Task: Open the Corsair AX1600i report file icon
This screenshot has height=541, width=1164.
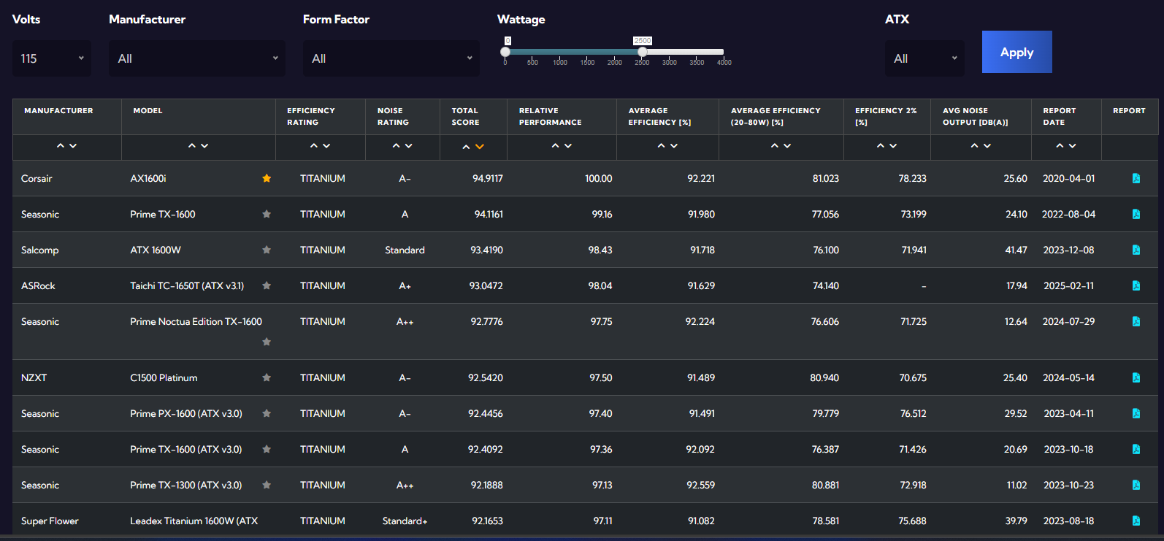Action: click(1136, 178)
